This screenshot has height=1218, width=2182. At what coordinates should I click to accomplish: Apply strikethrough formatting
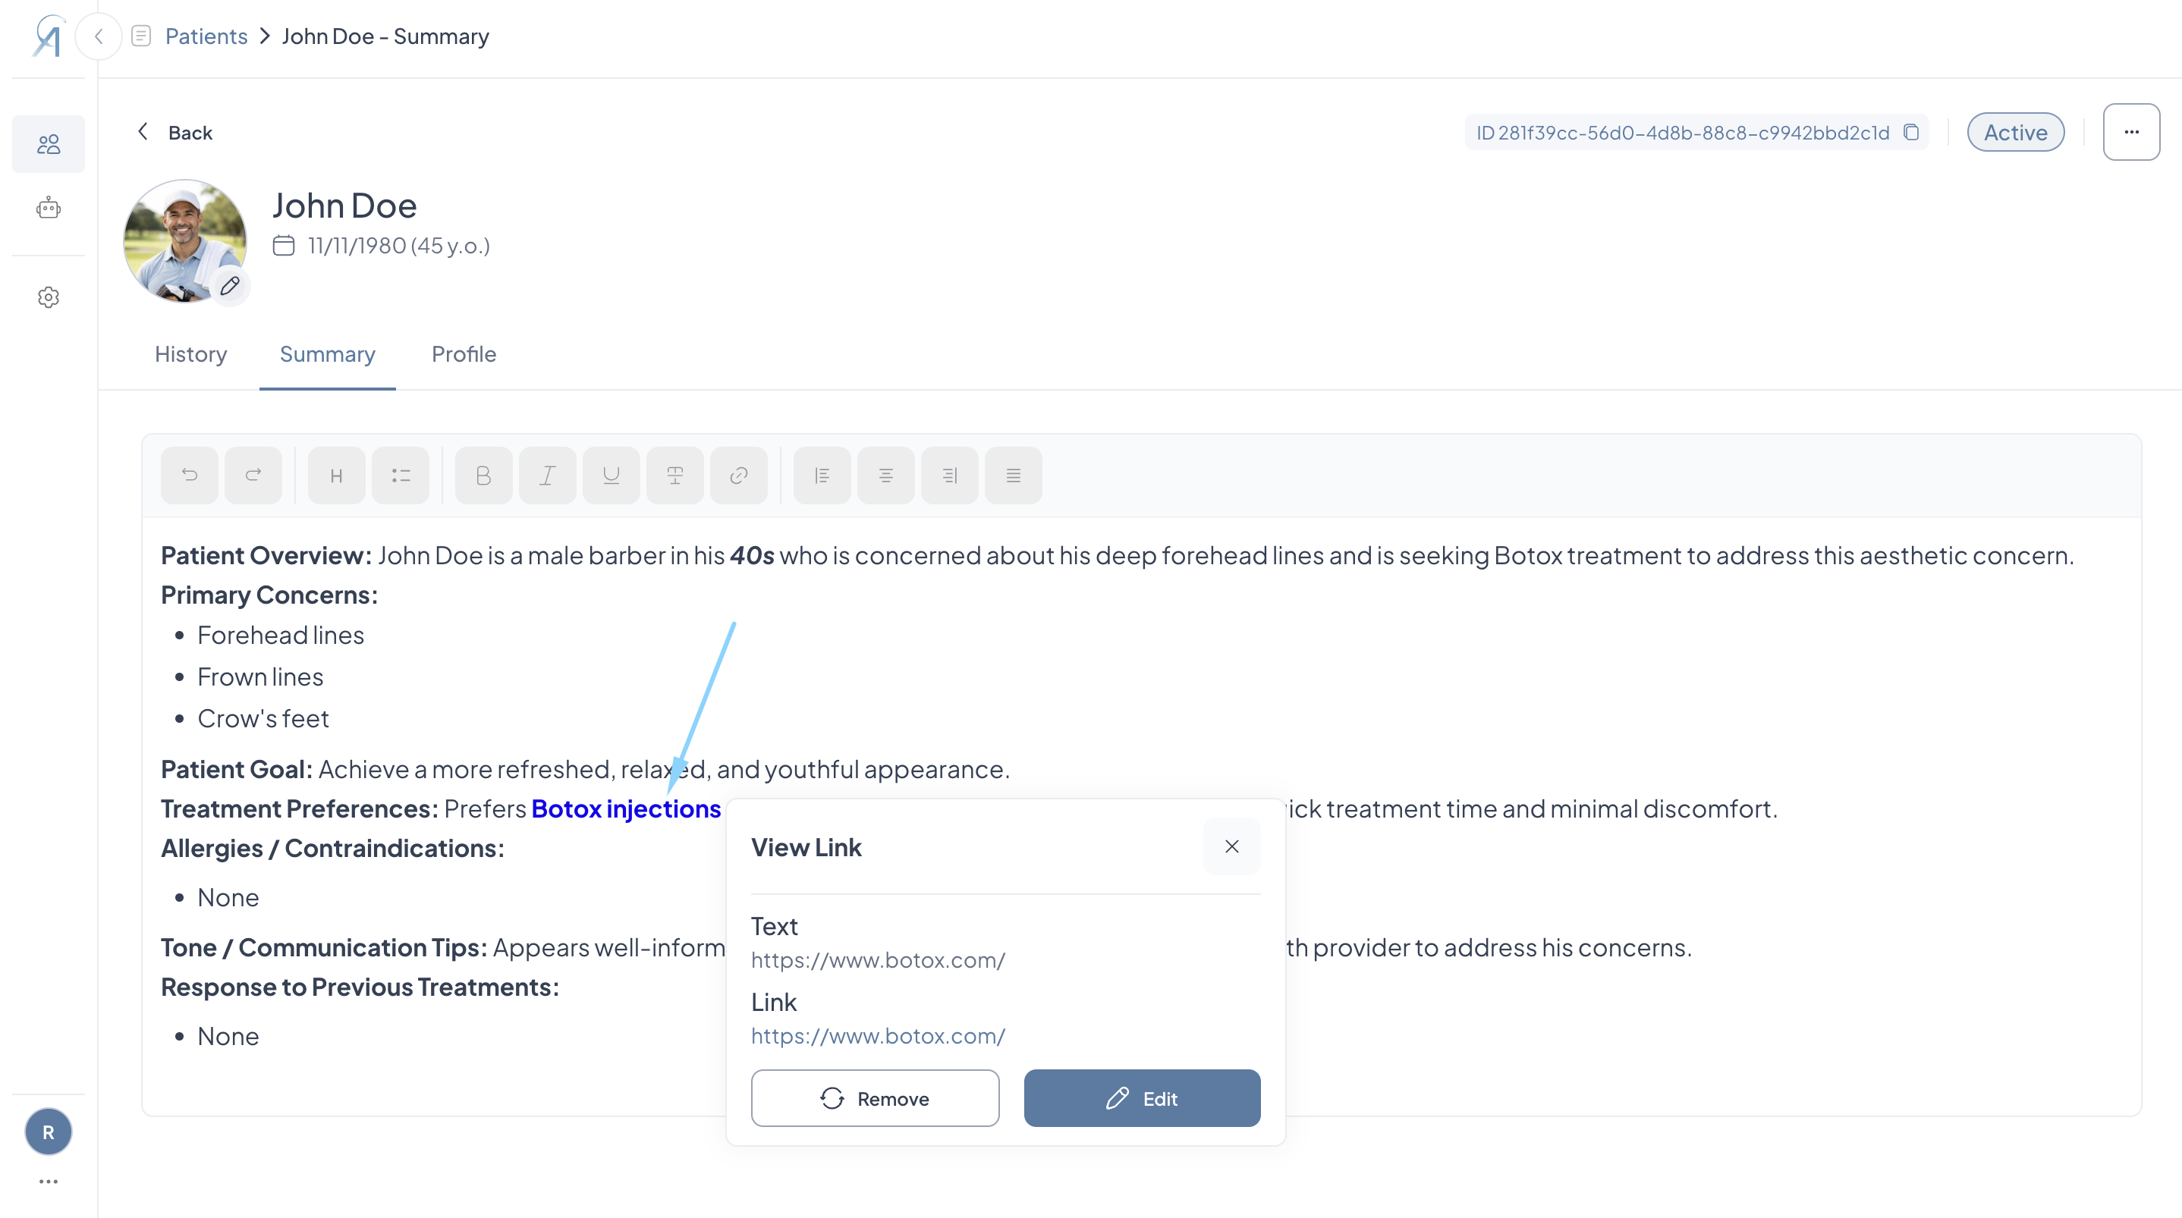(x=674, y=476)
